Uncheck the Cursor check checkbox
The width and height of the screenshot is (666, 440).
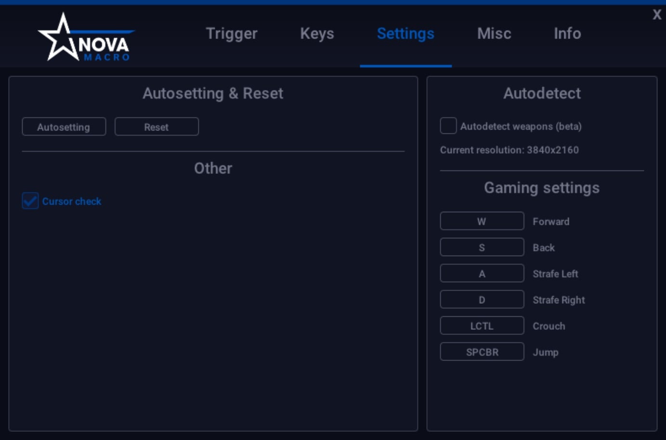click(30, 201)
